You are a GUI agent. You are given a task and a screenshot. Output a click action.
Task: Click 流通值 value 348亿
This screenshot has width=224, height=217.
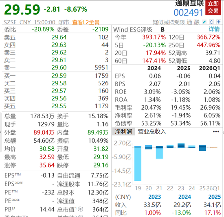pos(101,201)
